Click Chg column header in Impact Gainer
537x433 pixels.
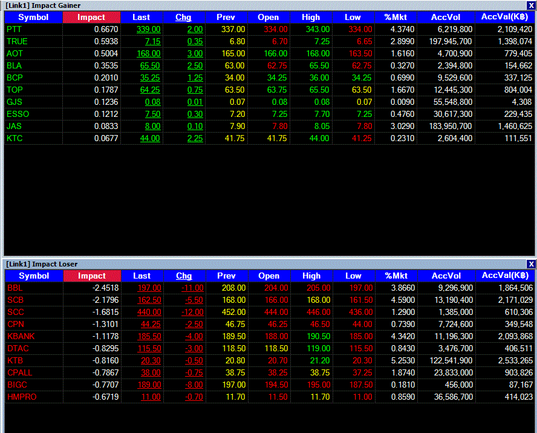[x=184, y=18]
